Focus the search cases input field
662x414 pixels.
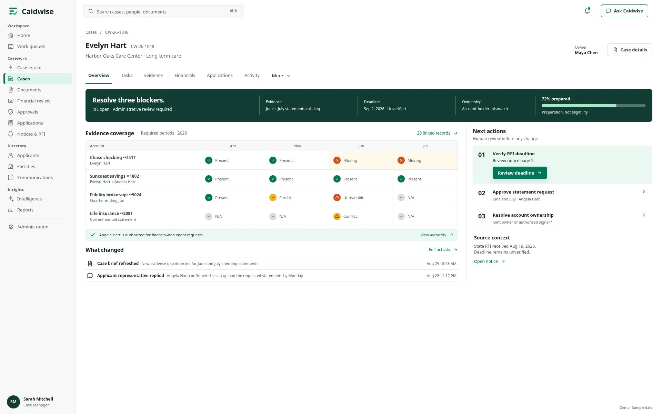pos(163,11)
